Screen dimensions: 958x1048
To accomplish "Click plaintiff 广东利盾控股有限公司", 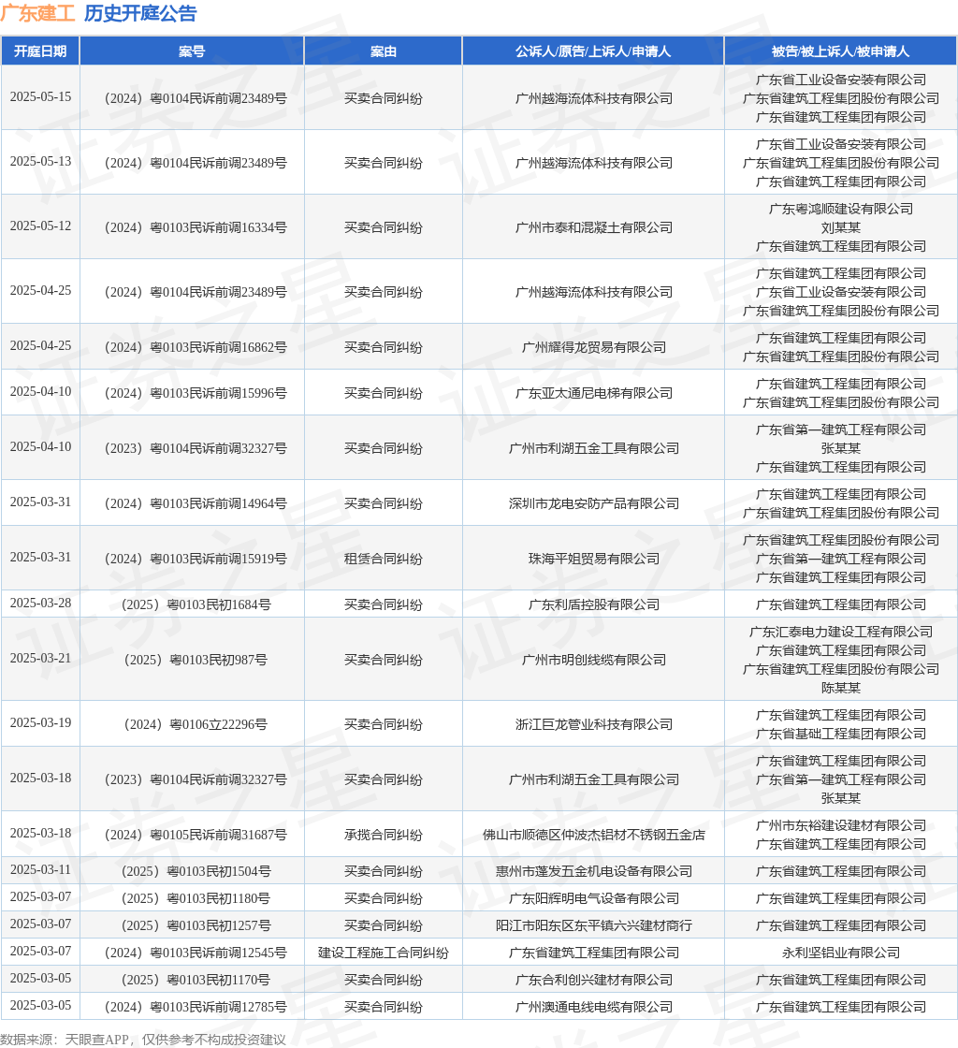I will [x=594, y=604].
